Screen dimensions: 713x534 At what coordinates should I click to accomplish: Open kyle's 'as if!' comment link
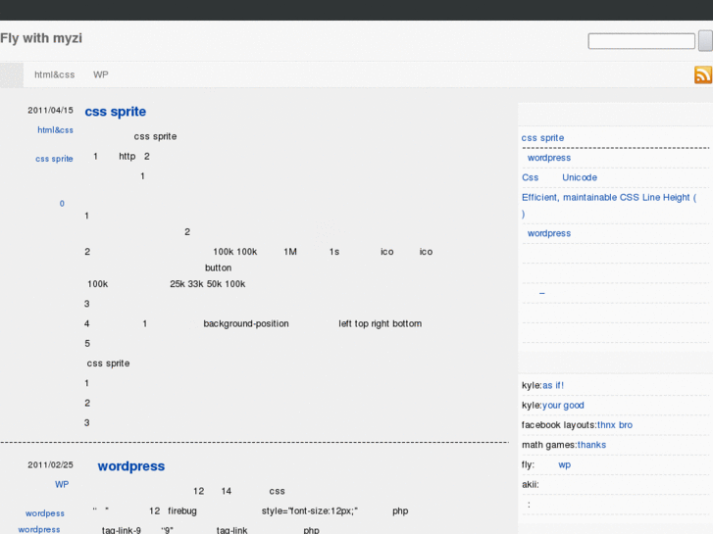pos(553,385)
